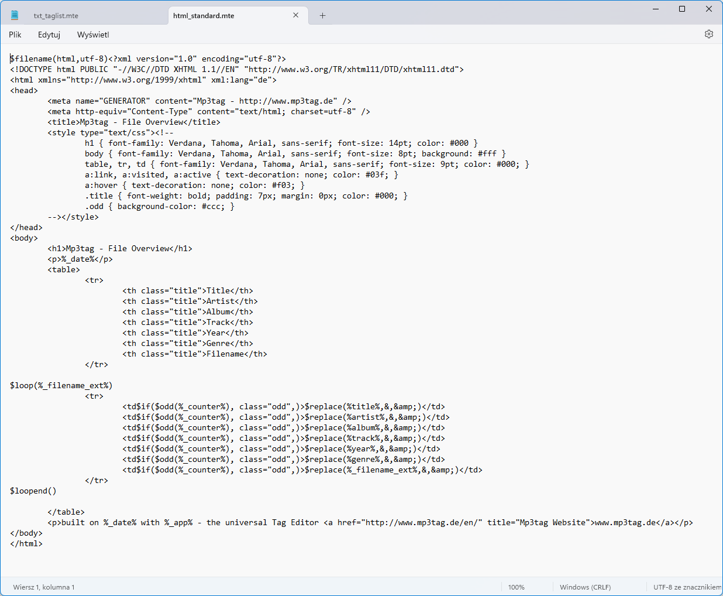
Task: Click the <head> opening tag line
Action: [x=24, y=90]
